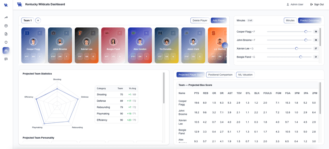329x149 pixels.
Task: Click Cooper Flagg's 19.6 points cell
Action: click(x=197, y=103)
